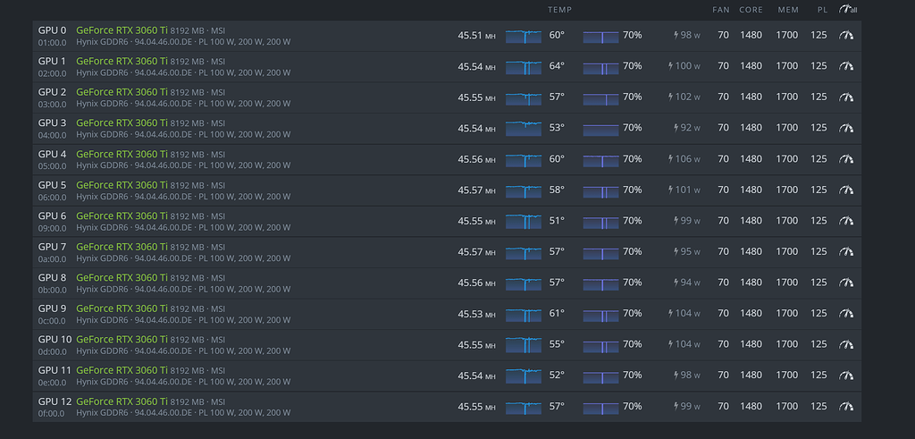Click bus address 01:00.0 under GPU 0
915x439 pixels.
click(x=52, y=43)
